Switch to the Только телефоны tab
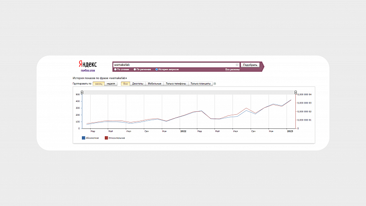This screenshot has height=206, width=366. 176,83
